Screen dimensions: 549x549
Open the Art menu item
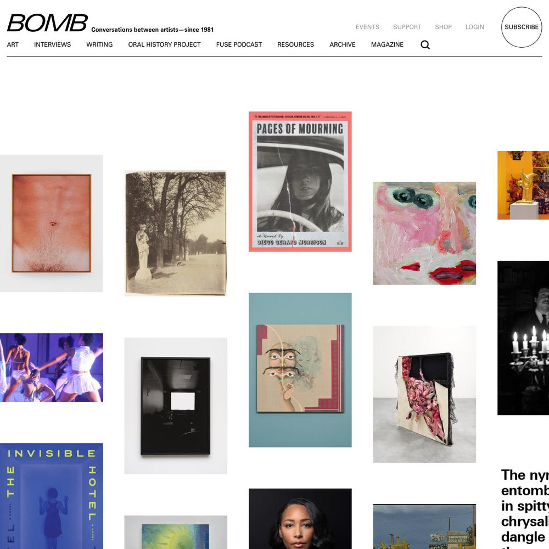coord(13,44)
